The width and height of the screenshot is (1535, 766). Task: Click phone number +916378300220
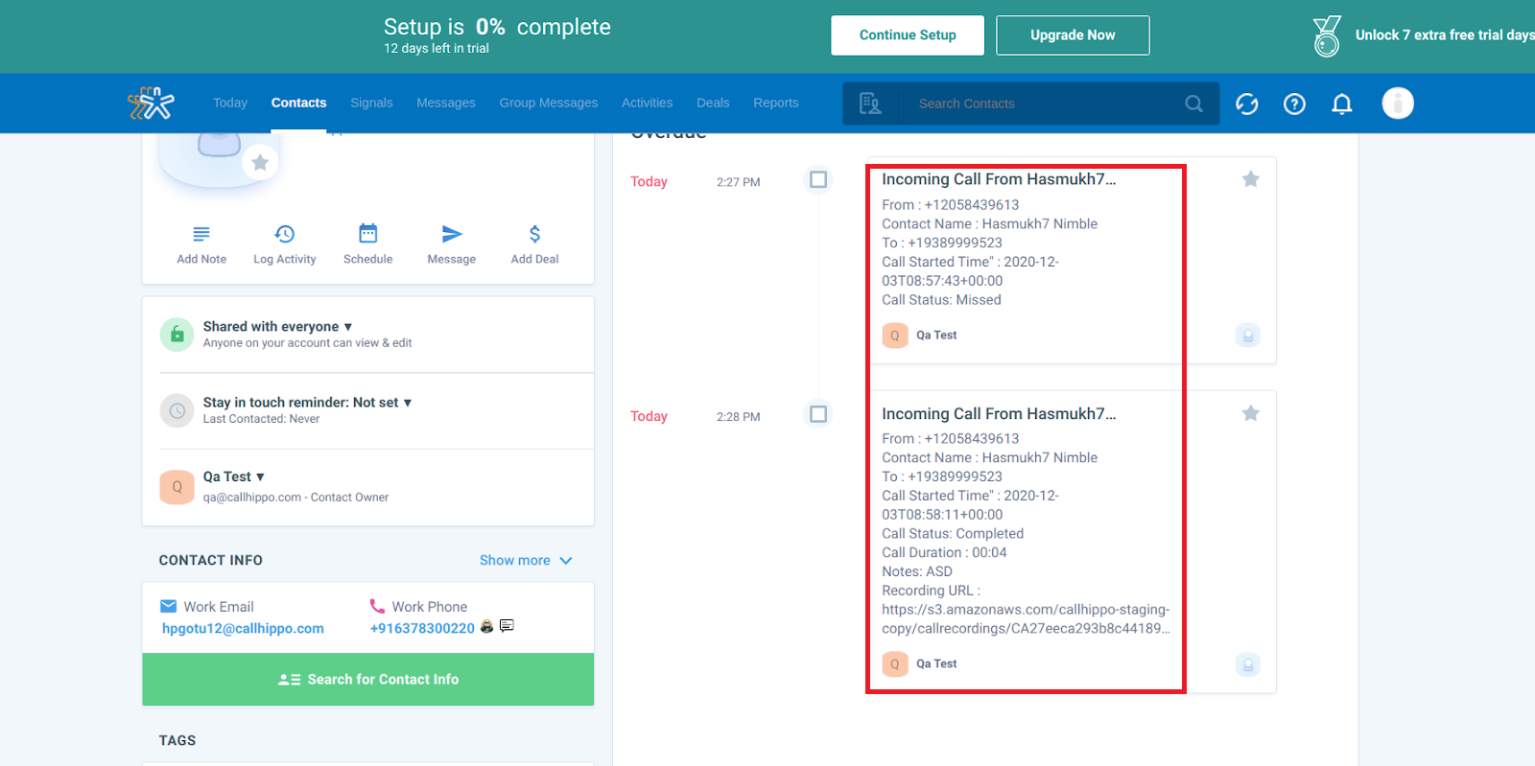422,629
